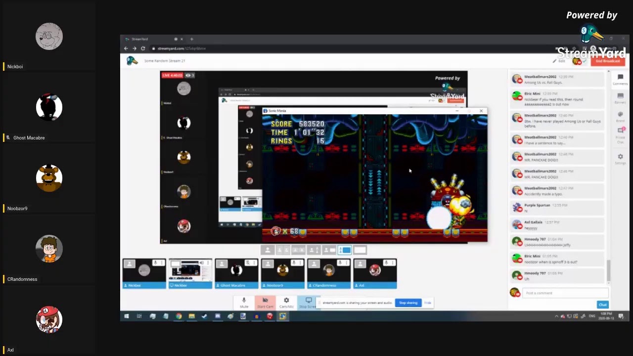Image resolution: width=633 pixels, height=356 pixels.
Task: Open three-dot menu on Ghost Macabre card
Action: (255, 263)
